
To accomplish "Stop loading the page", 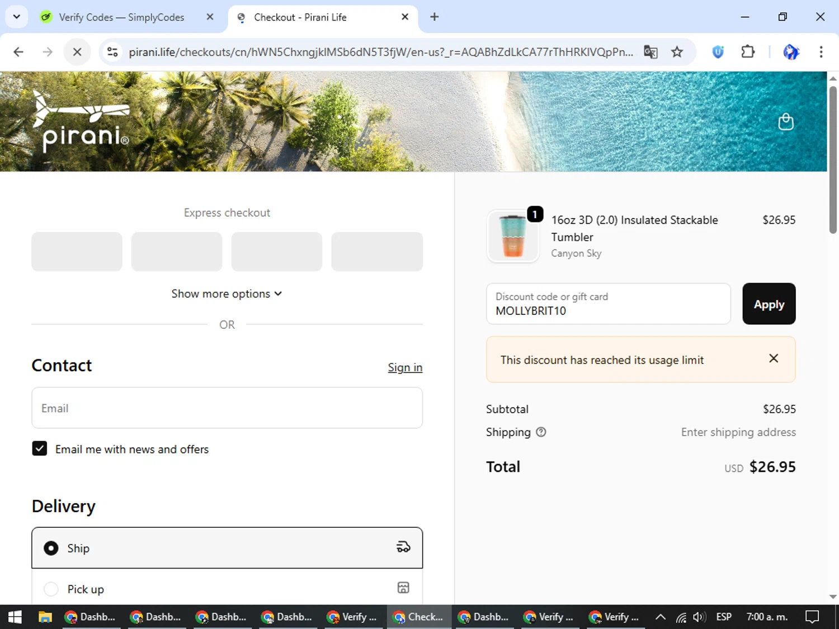I will 77,52.
